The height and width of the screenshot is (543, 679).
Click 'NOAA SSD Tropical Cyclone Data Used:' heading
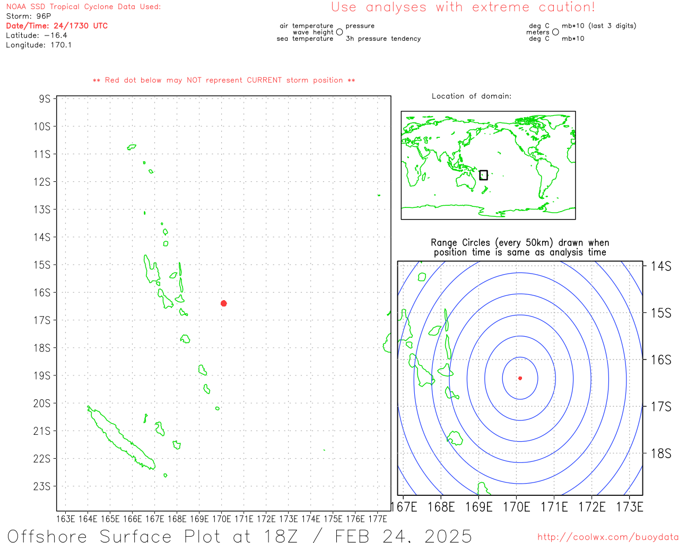pyautogui.click(x=83, y=7)
